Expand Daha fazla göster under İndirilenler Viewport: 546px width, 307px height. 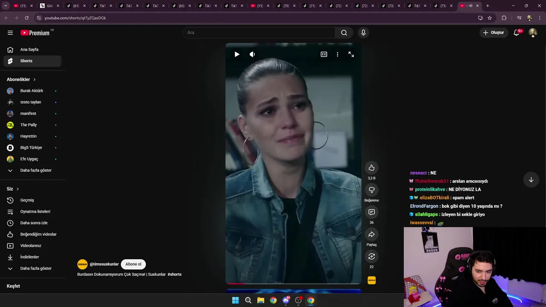(x=32, y=269)
